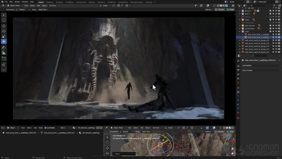
Task: Uncheck the Skull 3 collection checkbox
Action: 270,14
